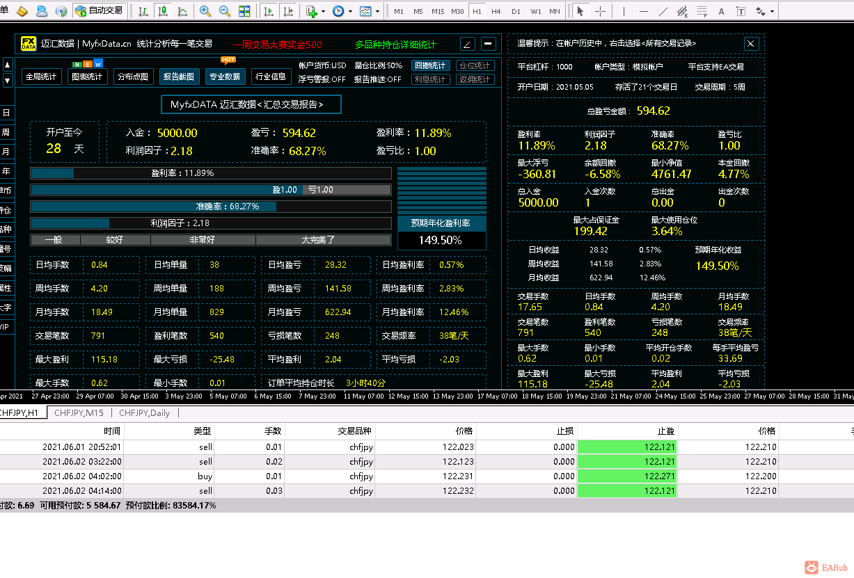Select the M15 timeframe
This screenshot has height=578, width=854.
tap(438, 11)
